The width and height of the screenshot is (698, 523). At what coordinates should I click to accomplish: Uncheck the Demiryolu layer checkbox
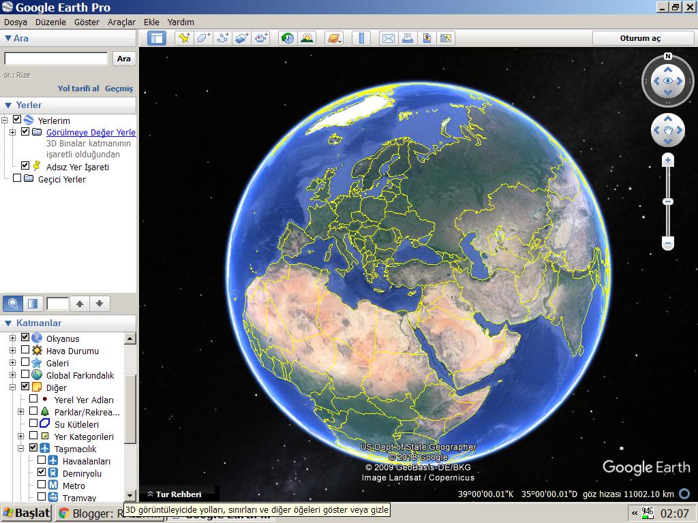point(42,472)
